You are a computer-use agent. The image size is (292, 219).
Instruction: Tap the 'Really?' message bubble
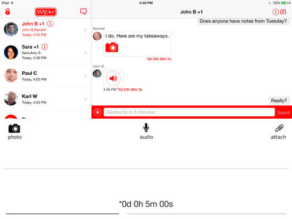[279, 100]
